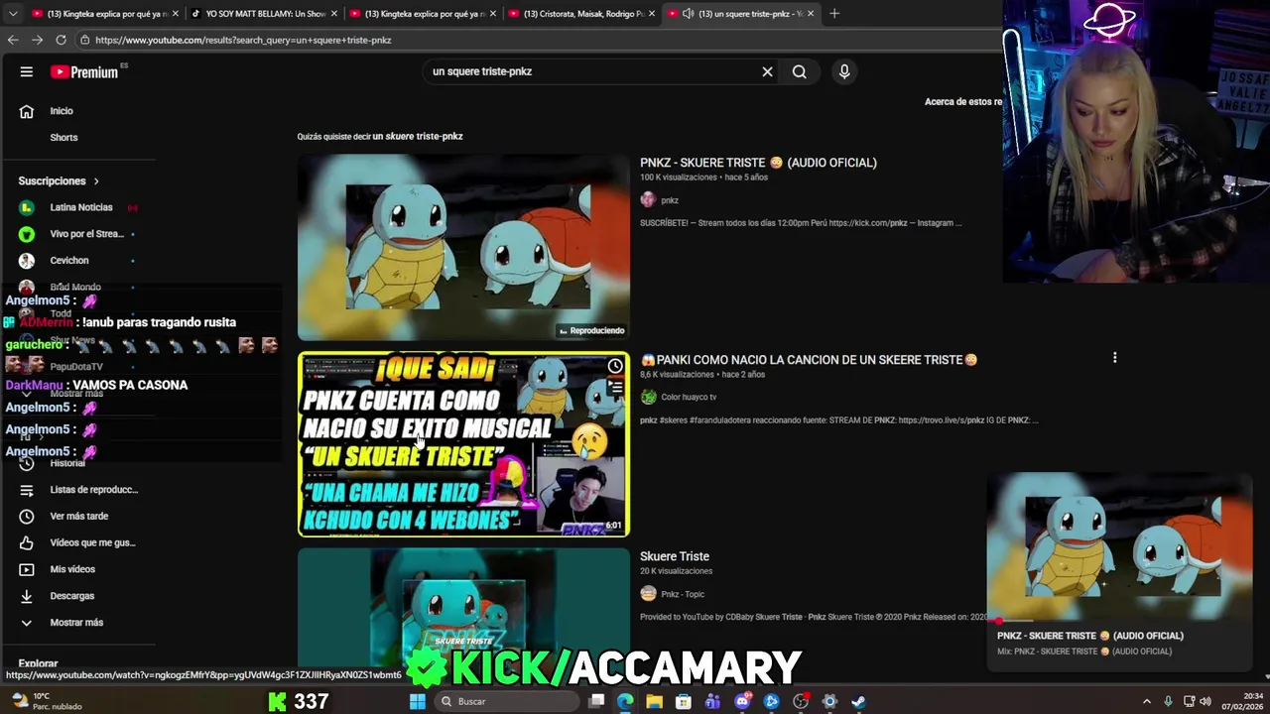This screenshot has height=714, width=1270.
Task: Click the address bar URL
Action: pos(243,40)
